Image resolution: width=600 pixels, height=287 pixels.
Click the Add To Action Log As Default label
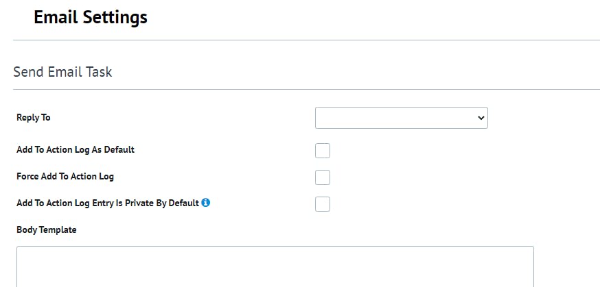pyautogui.click(x=76, y=149)
